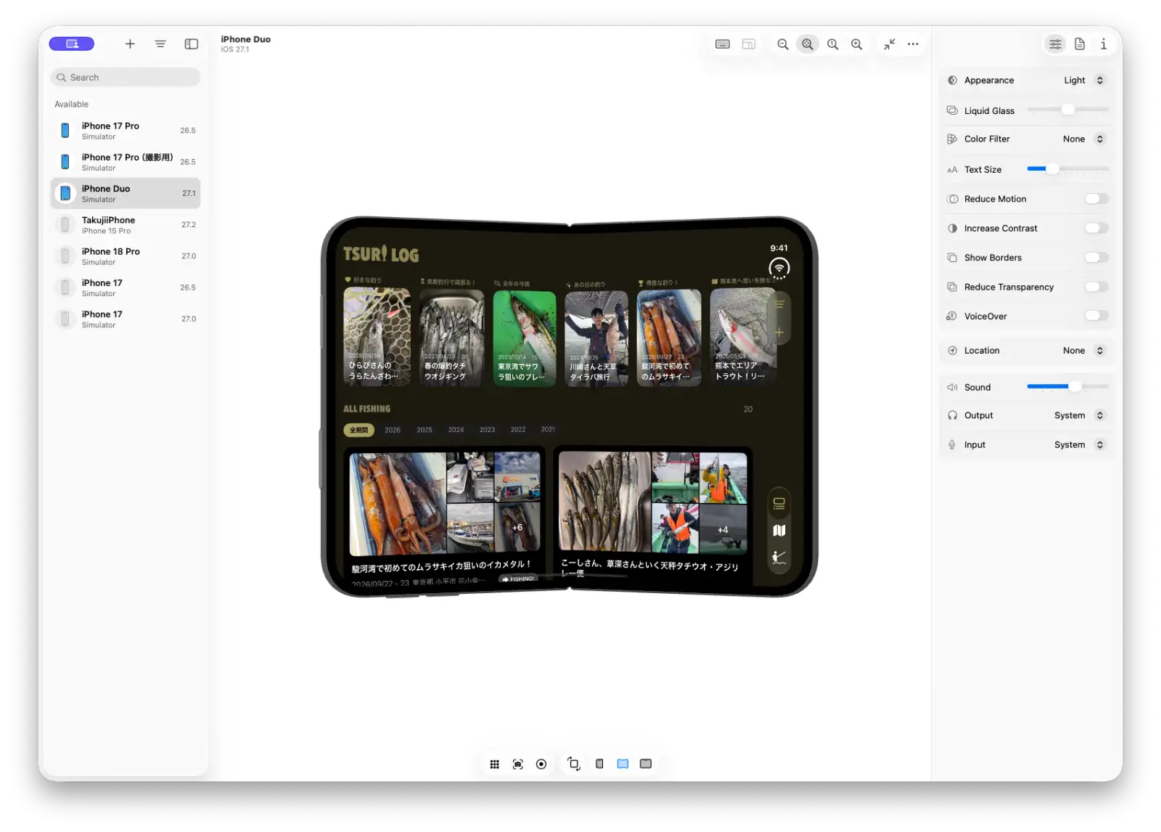This screenshot has height=832, width=1161.
Task: Enable Show Borders switch
Action: point(1096,258)
